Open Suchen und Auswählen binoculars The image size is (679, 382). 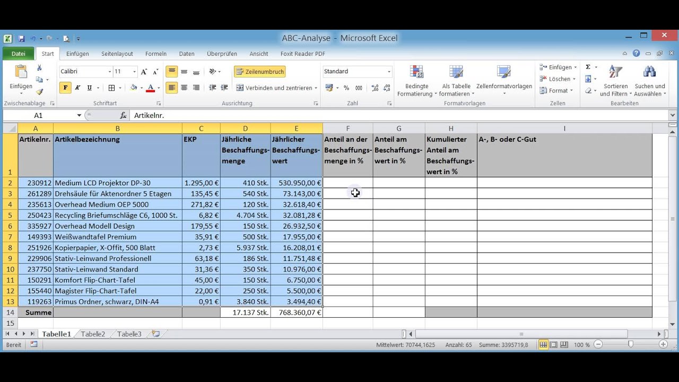click(x=649, y=81)
